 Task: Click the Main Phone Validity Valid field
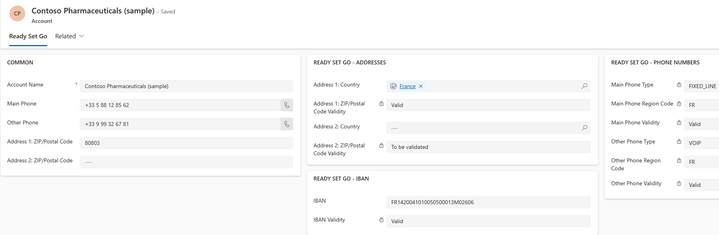[701, 124]
